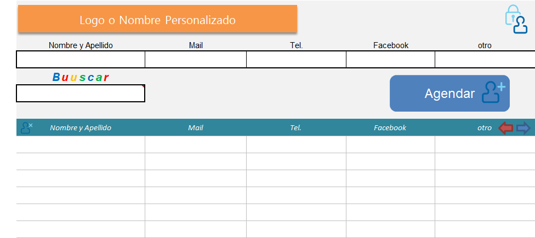The image size is (535, 238).
Task: Click the colorful Buscar label
Action: point(81,77)
